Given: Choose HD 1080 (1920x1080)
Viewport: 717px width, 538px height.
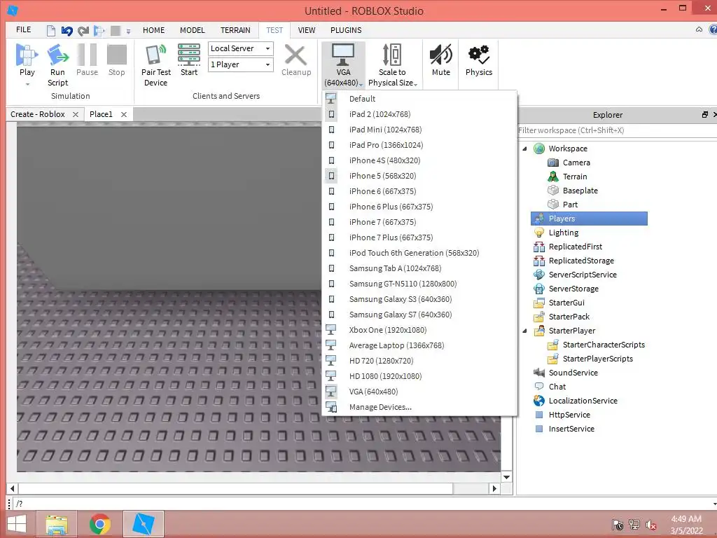Looking at the screenshot, I should (419, 376).
